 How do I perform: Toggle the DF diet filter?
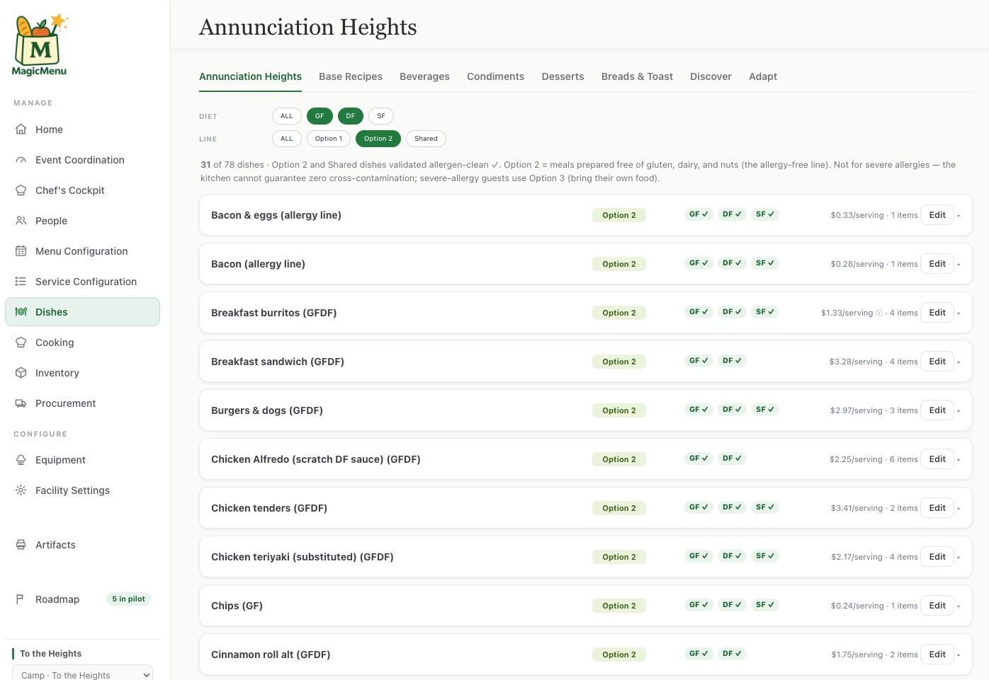[351, 116]
